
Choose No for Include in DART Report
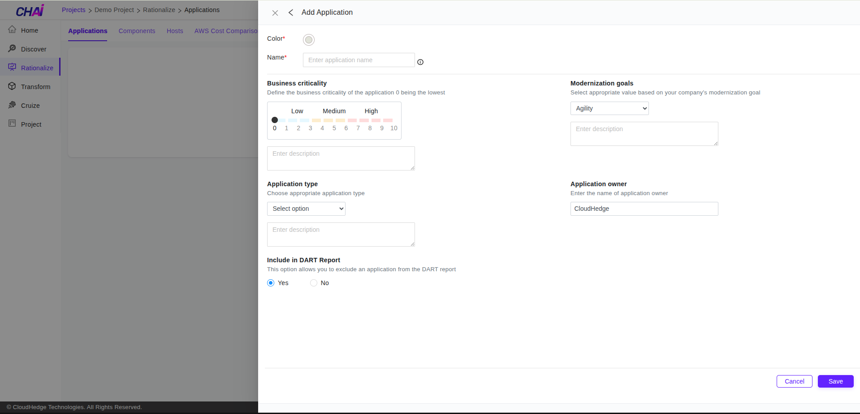[313, 283]
